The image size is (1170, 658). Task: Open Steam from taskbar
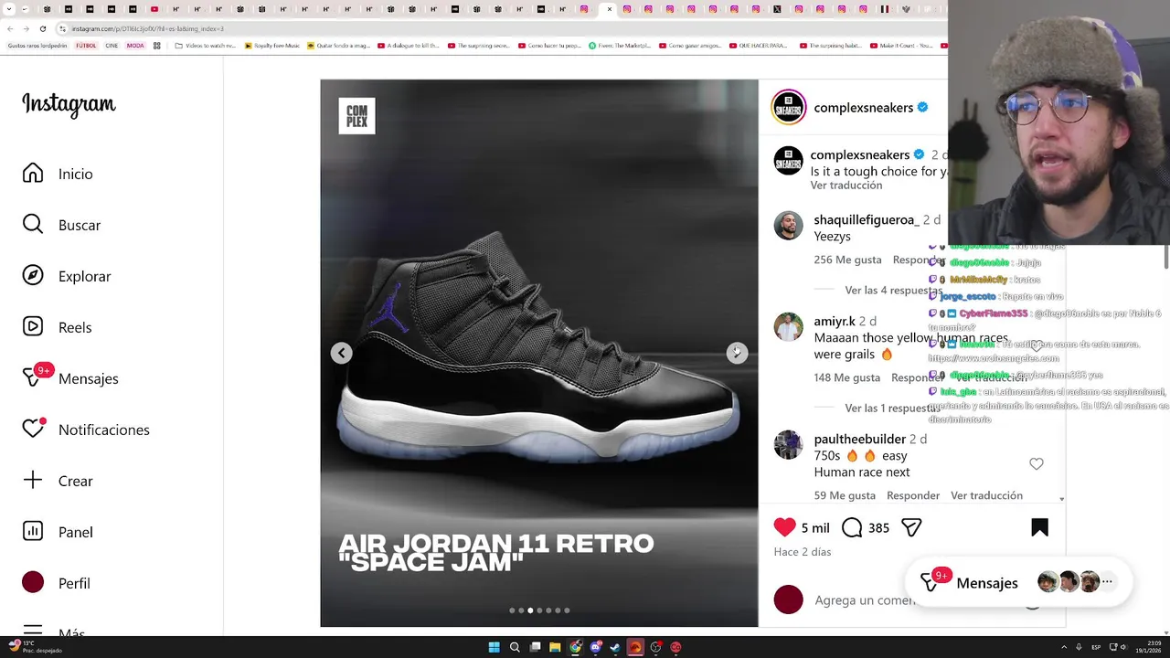[615, 647]
